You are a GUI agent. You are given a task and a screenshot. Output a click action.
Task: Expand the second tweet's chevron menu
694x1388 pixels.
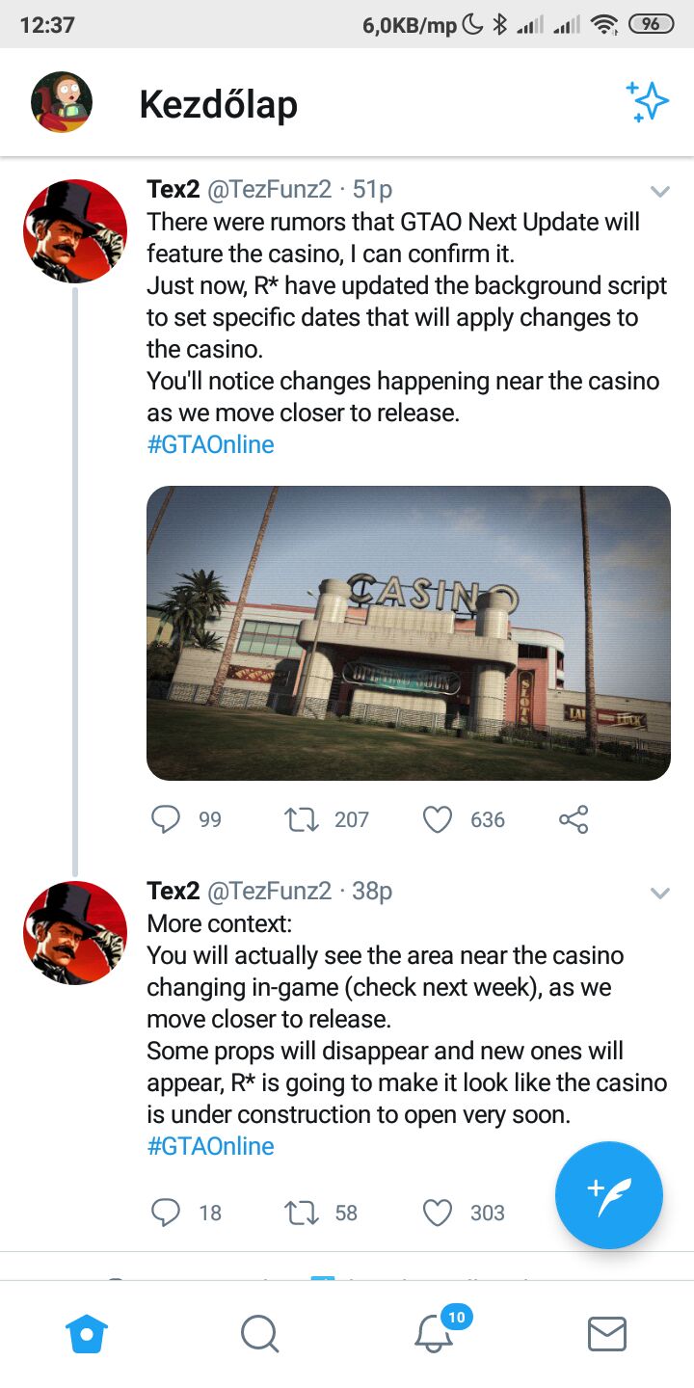[659, 894]
